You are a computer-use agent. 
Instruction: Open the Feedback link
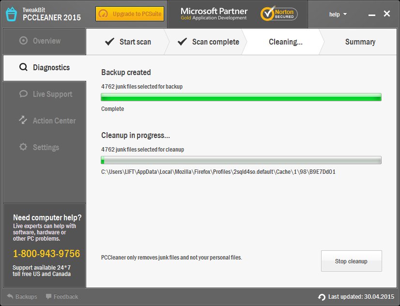(x=62, y=297)
